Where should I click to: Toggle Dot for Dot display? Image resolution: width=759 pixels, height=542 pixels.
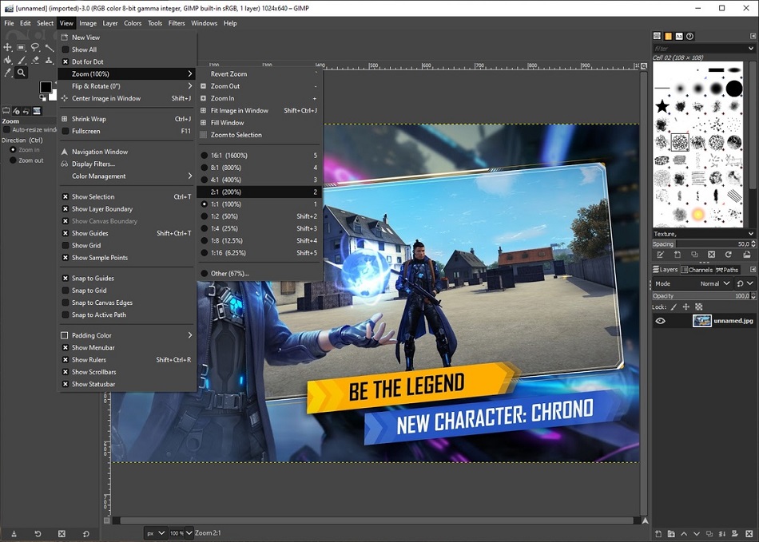point(87,61)
